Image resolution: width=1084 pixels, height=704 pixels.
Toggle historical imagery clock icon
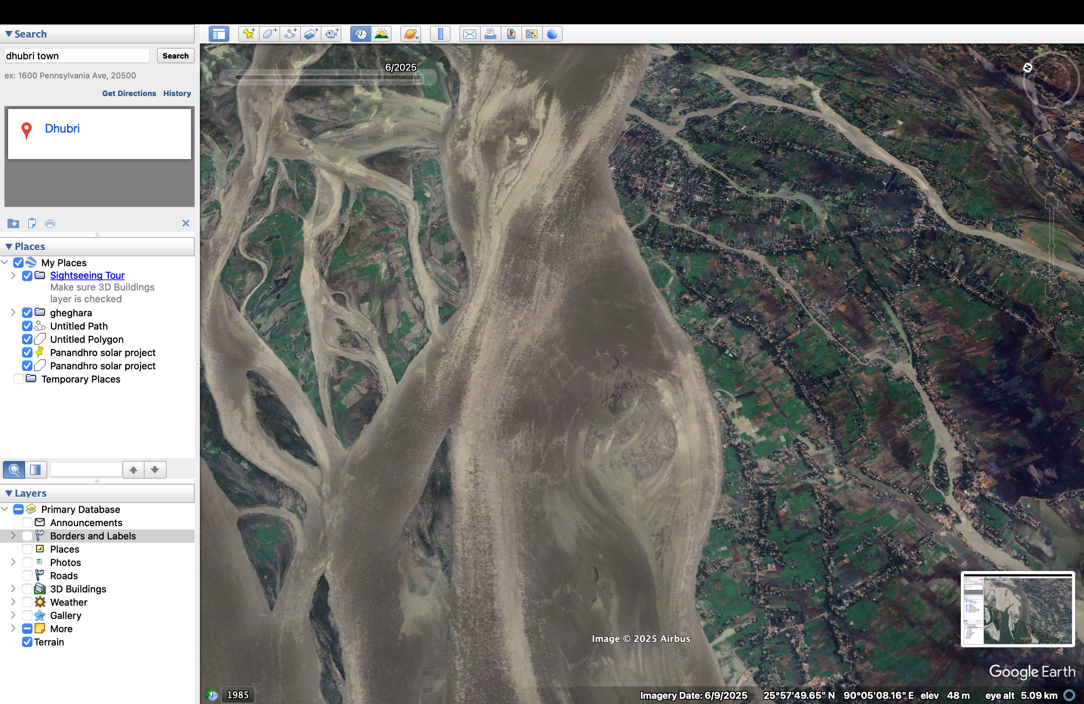click(360, 34)
